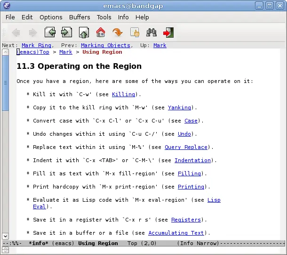
Task: Open the Indentation cross reference
Action: coord(192,160)
